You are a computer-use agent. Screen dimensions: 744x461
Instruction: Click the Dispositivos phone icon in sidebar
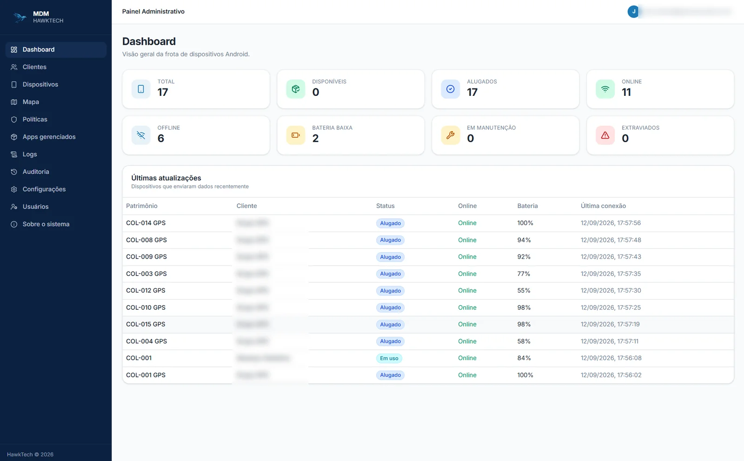[x=14, y=85]
